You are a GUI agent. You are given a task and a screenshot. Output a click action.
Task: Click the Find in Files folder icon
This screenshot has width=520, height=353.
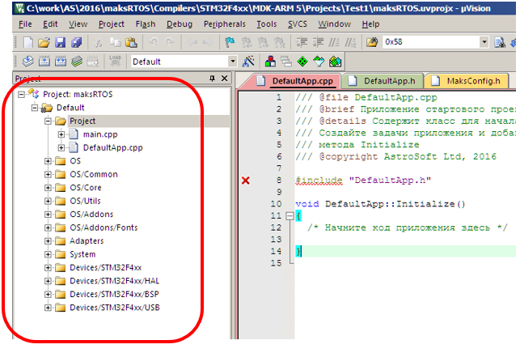pos(372,42)
